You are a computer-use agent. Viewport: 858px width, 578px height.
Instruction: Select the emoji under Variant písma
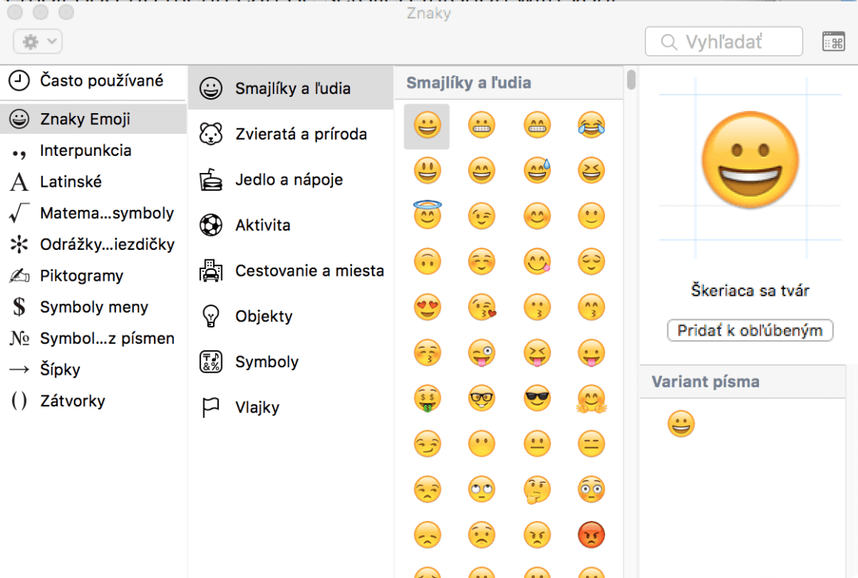pyautogui.click(x=681, y=424)
